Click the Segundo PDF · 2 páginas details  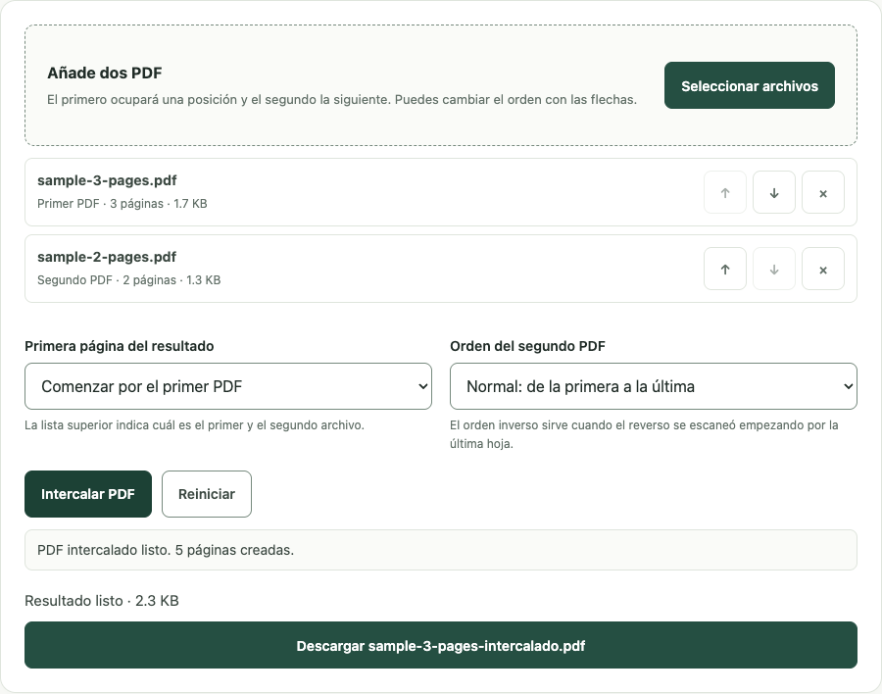click(128, 280)
